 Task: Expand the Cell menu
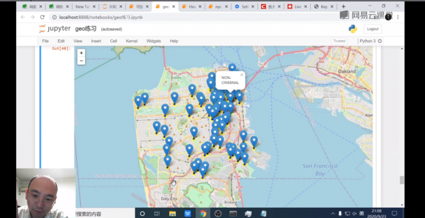point(113,41)
